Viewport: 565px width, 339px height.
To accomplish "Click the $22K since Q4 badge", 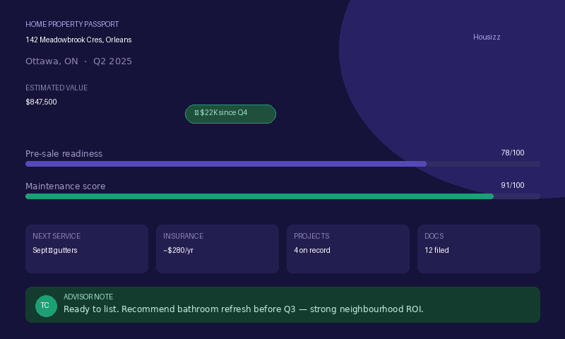I will [x=231, y=114].
